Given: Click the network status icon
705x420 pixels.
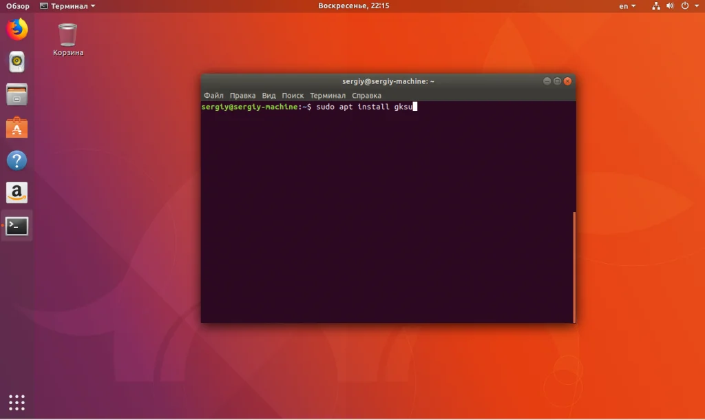Looking at the screenshot, I should coord(656,6).
